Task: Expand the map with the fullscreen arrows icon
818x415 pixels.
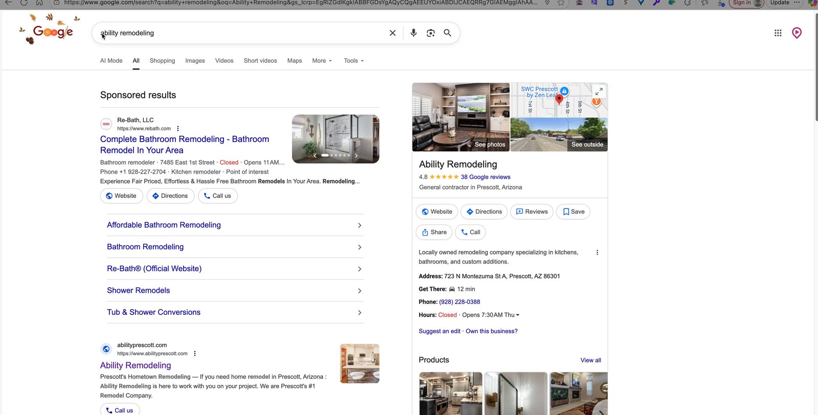Action: coord(599,91)
